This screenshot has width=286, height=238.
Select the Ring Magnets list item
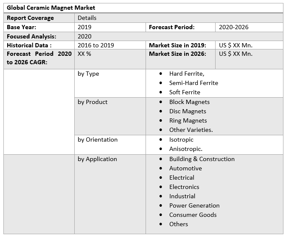click(x=188, y=120)
